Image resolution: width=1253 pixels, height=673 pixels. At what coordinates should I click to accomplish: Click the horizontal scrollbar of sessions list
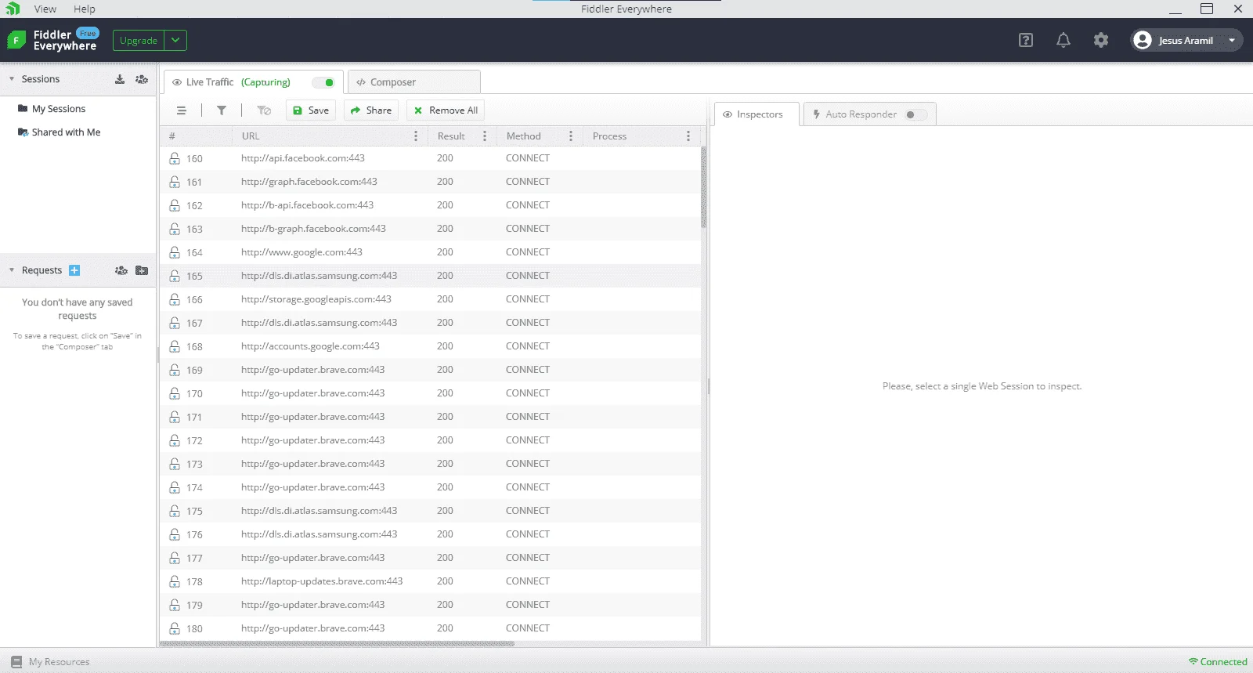point(338,644)
